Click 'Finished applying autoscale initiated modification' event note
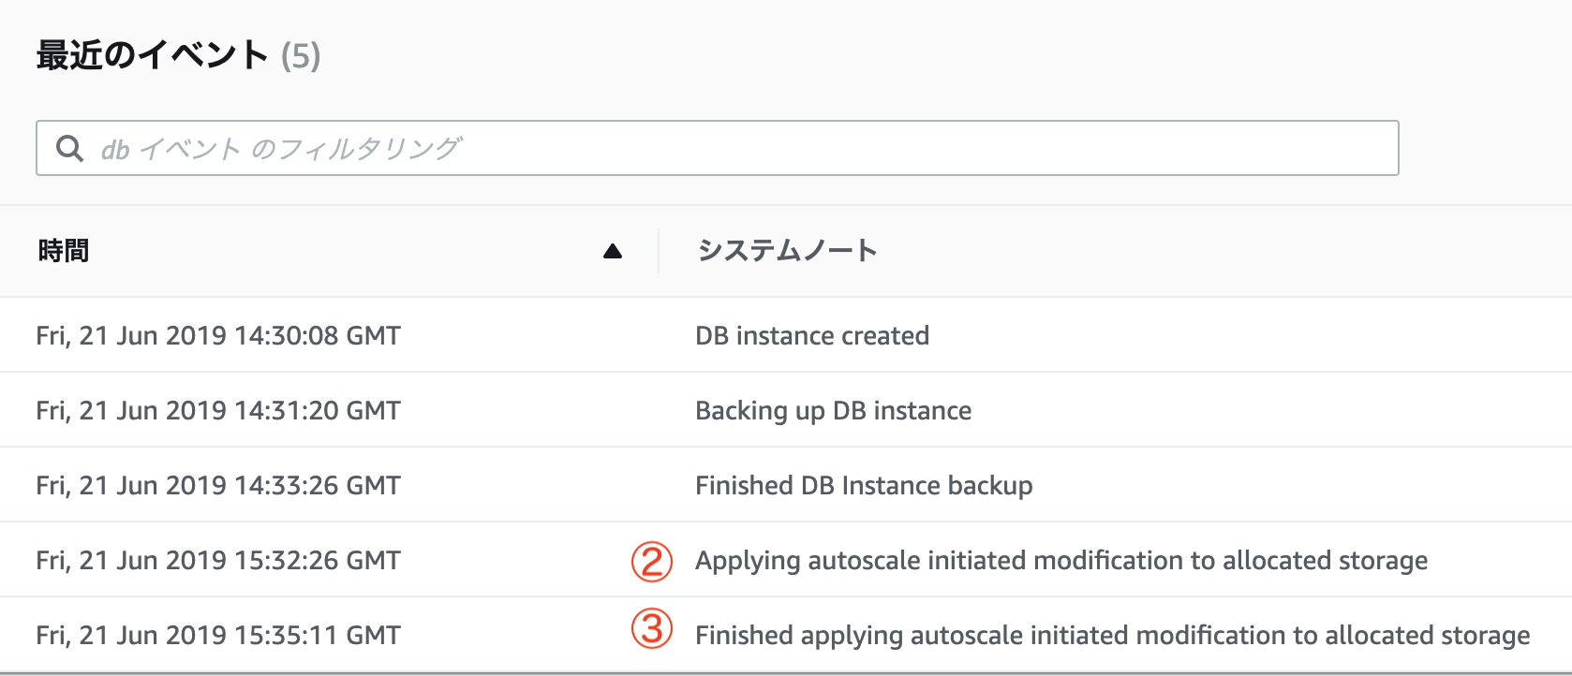 (1113, 635)
